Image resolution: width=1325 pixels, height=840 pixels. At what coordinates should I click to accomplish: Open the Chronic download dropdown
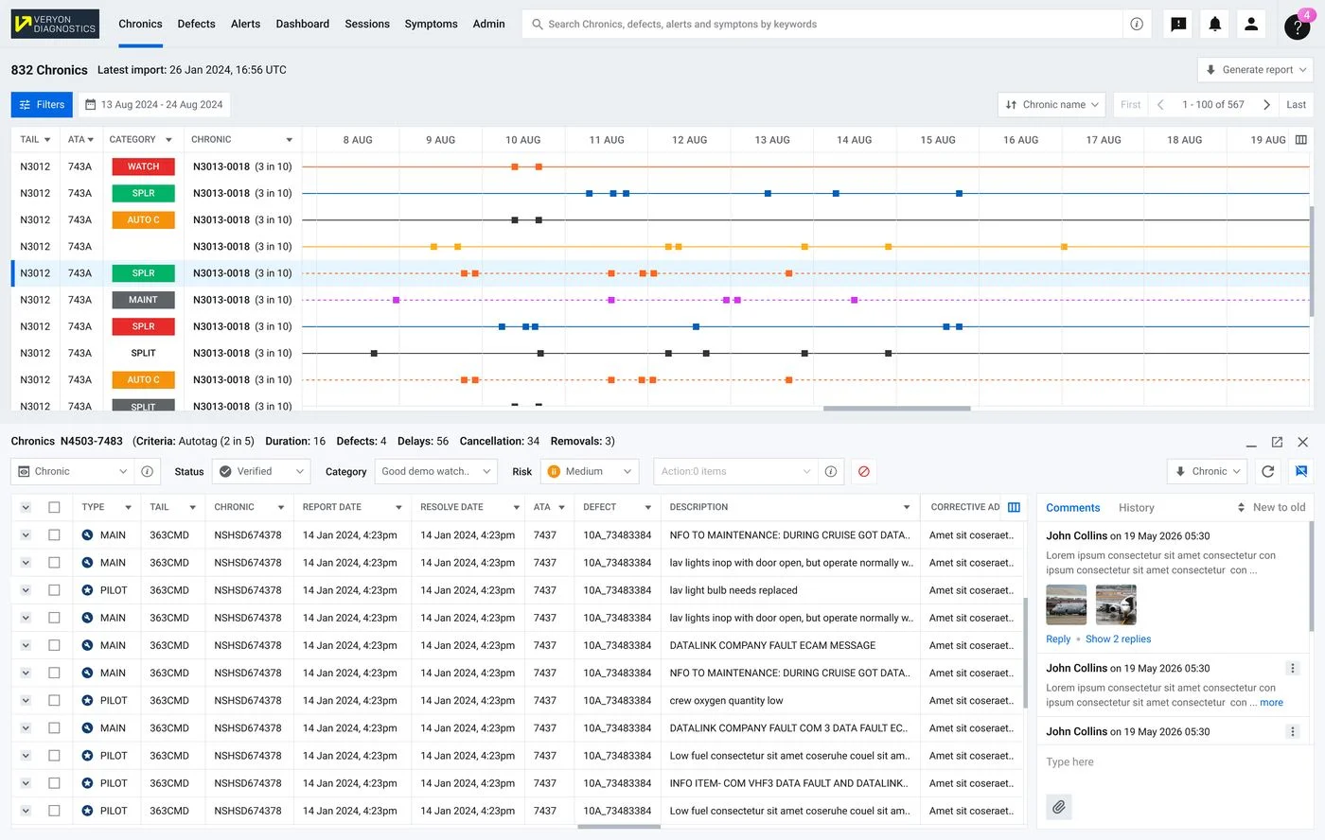(1207, 471)
